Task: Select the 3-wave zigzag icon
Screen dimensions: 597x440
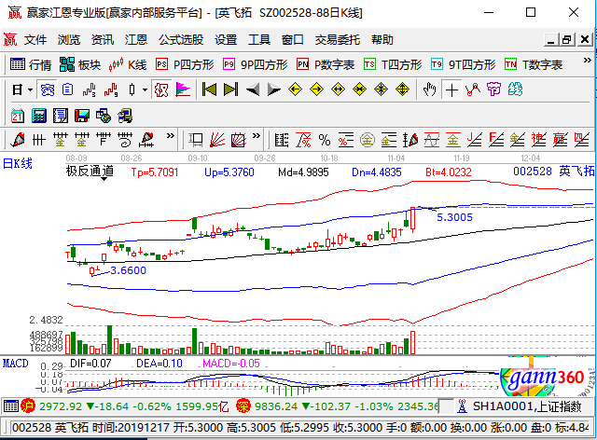Action: coord(90,89)
